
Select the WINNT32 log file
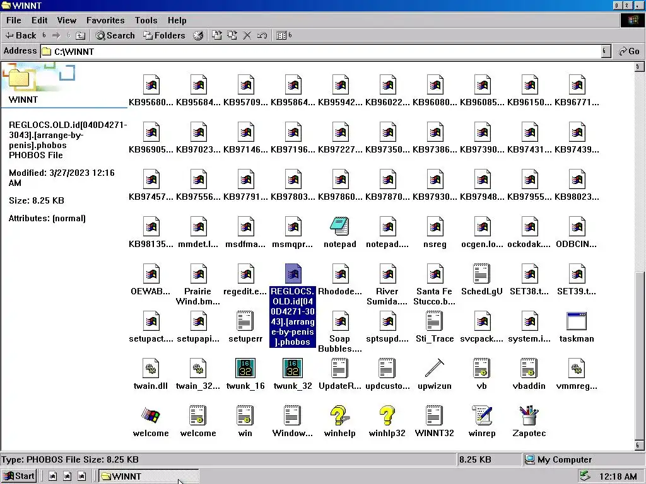click(434, 420)
